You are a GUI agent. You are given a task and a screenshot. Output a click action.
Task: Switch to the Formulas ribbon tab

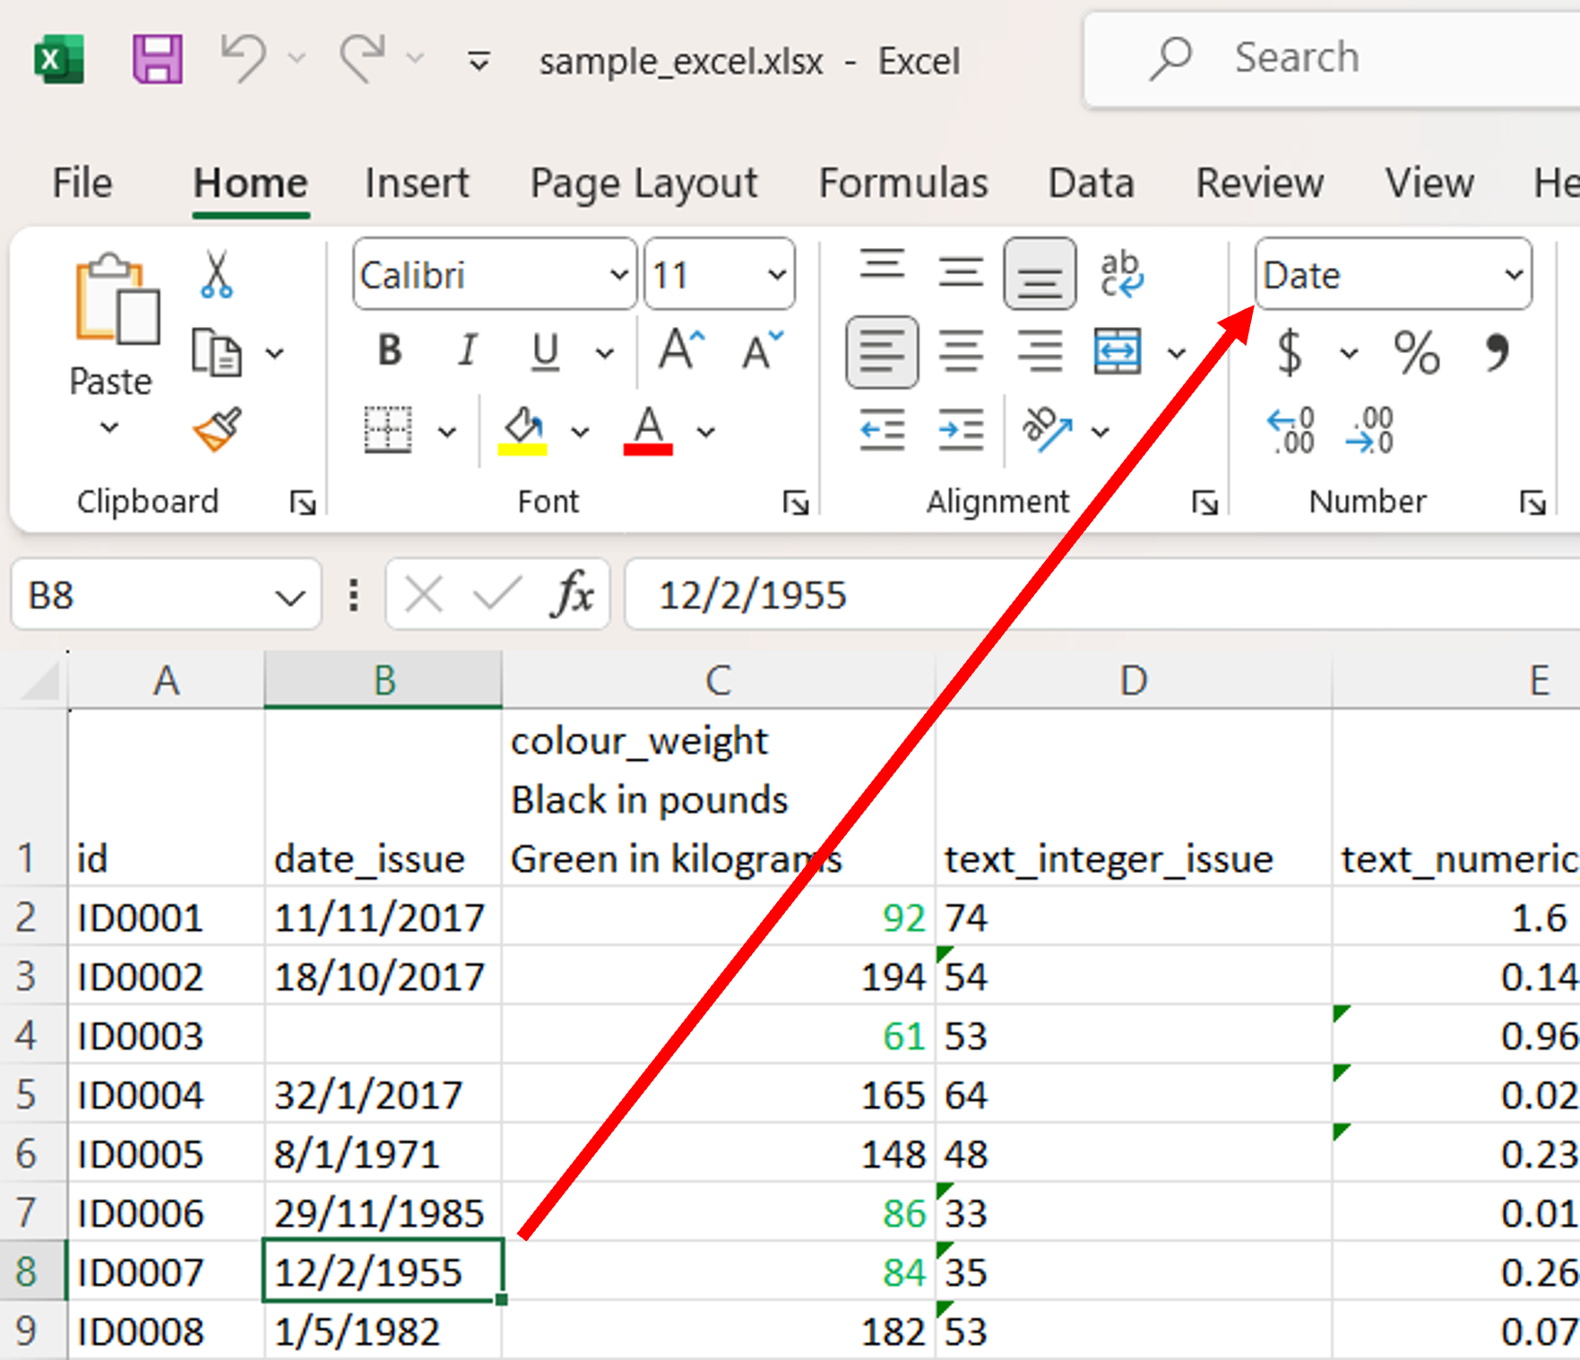[903, 183]
